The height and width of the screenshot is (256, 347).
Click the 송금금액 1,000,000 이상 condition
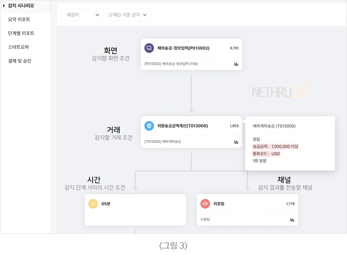(x=275, y=147)
